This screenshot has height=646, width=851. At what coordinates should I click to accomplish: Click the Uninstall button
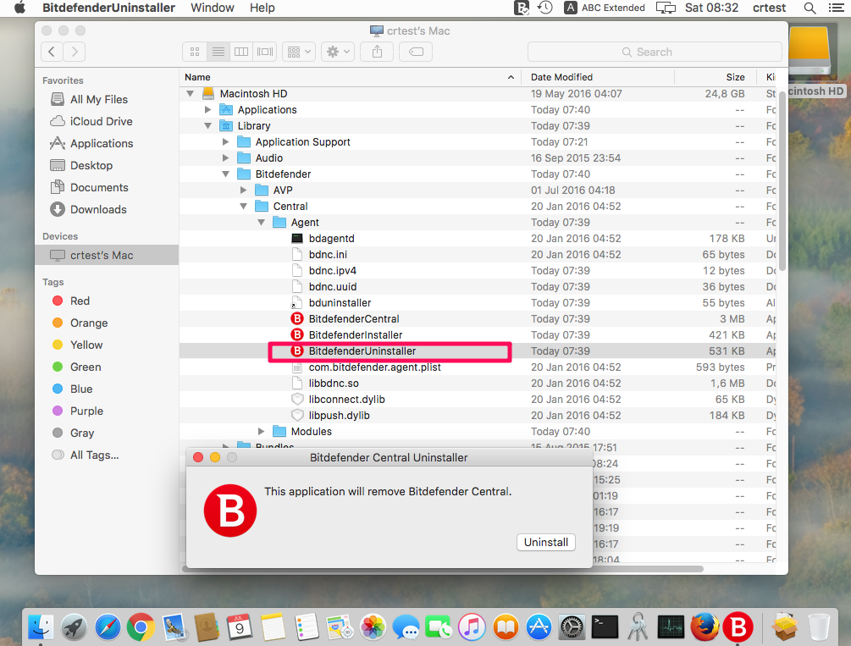coord(546,543)
